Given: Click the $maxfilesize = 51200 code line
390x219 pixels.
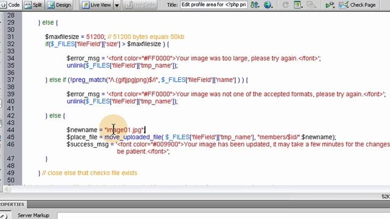Looking at the screenshot, I should 75,36.
